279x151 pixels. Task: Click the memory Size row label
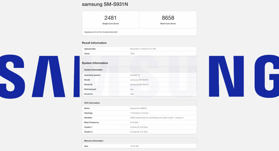tap(86, 146)
